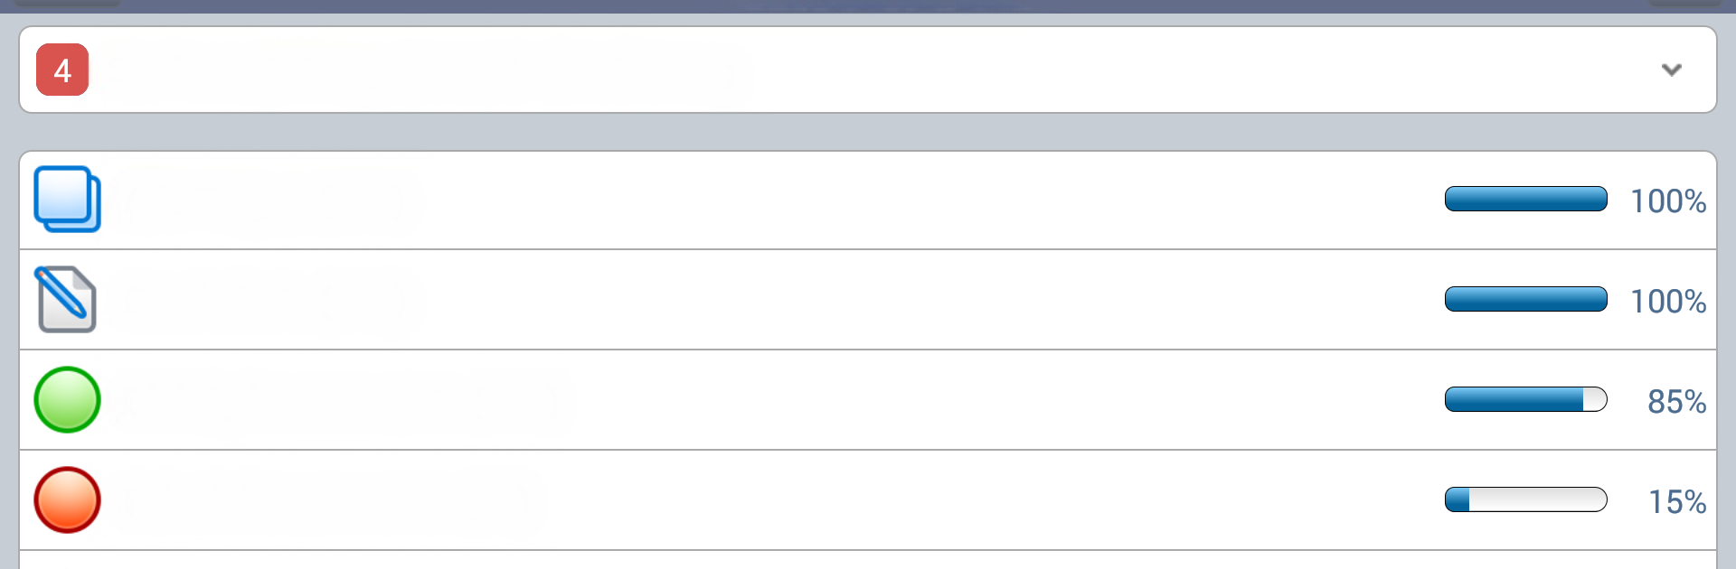The image size is (1736, 569).
Task: Expand the header card chevron arrow
Action: click(1672, 70)
